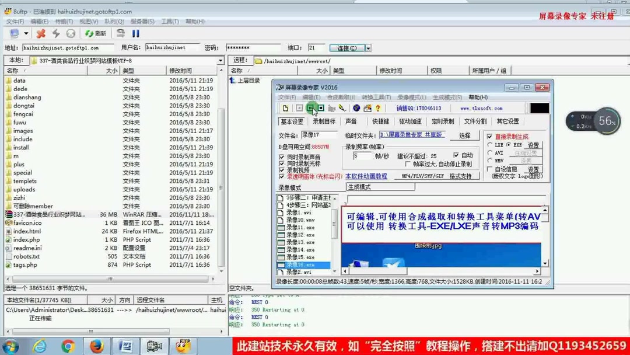Image resolution: width=630 pixels, height=355 pixels.
Task: Uncheck 同时录制声音 checkbox
Action: [281, 155]
